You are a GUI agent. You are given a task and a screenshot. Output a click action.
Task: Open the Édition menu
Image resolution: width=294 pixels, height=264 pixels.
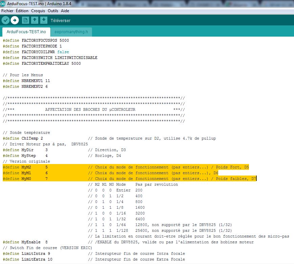click(x=22, y=11)
